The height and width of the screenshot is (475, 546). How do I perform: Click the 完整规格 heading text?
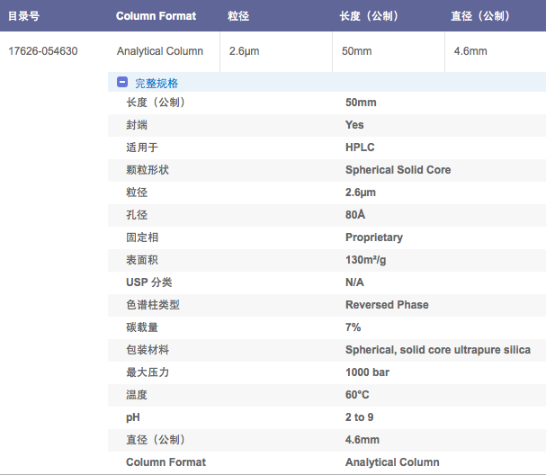[x=157, y=83]
